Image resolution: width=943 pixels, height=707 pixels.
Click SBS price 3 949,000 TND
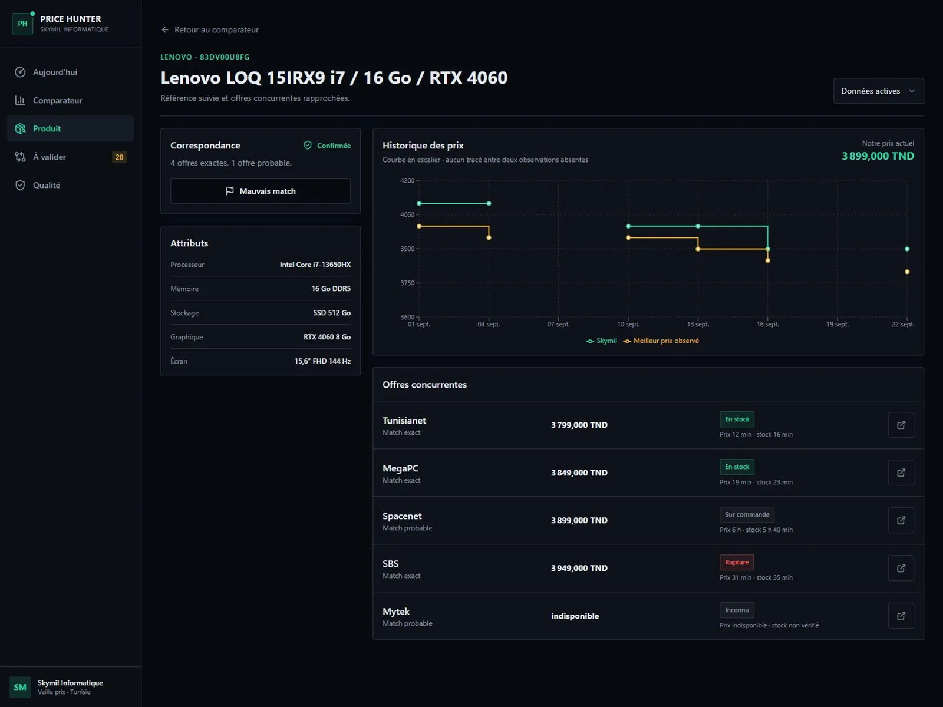pyautogui.click(x=579, y=568)
